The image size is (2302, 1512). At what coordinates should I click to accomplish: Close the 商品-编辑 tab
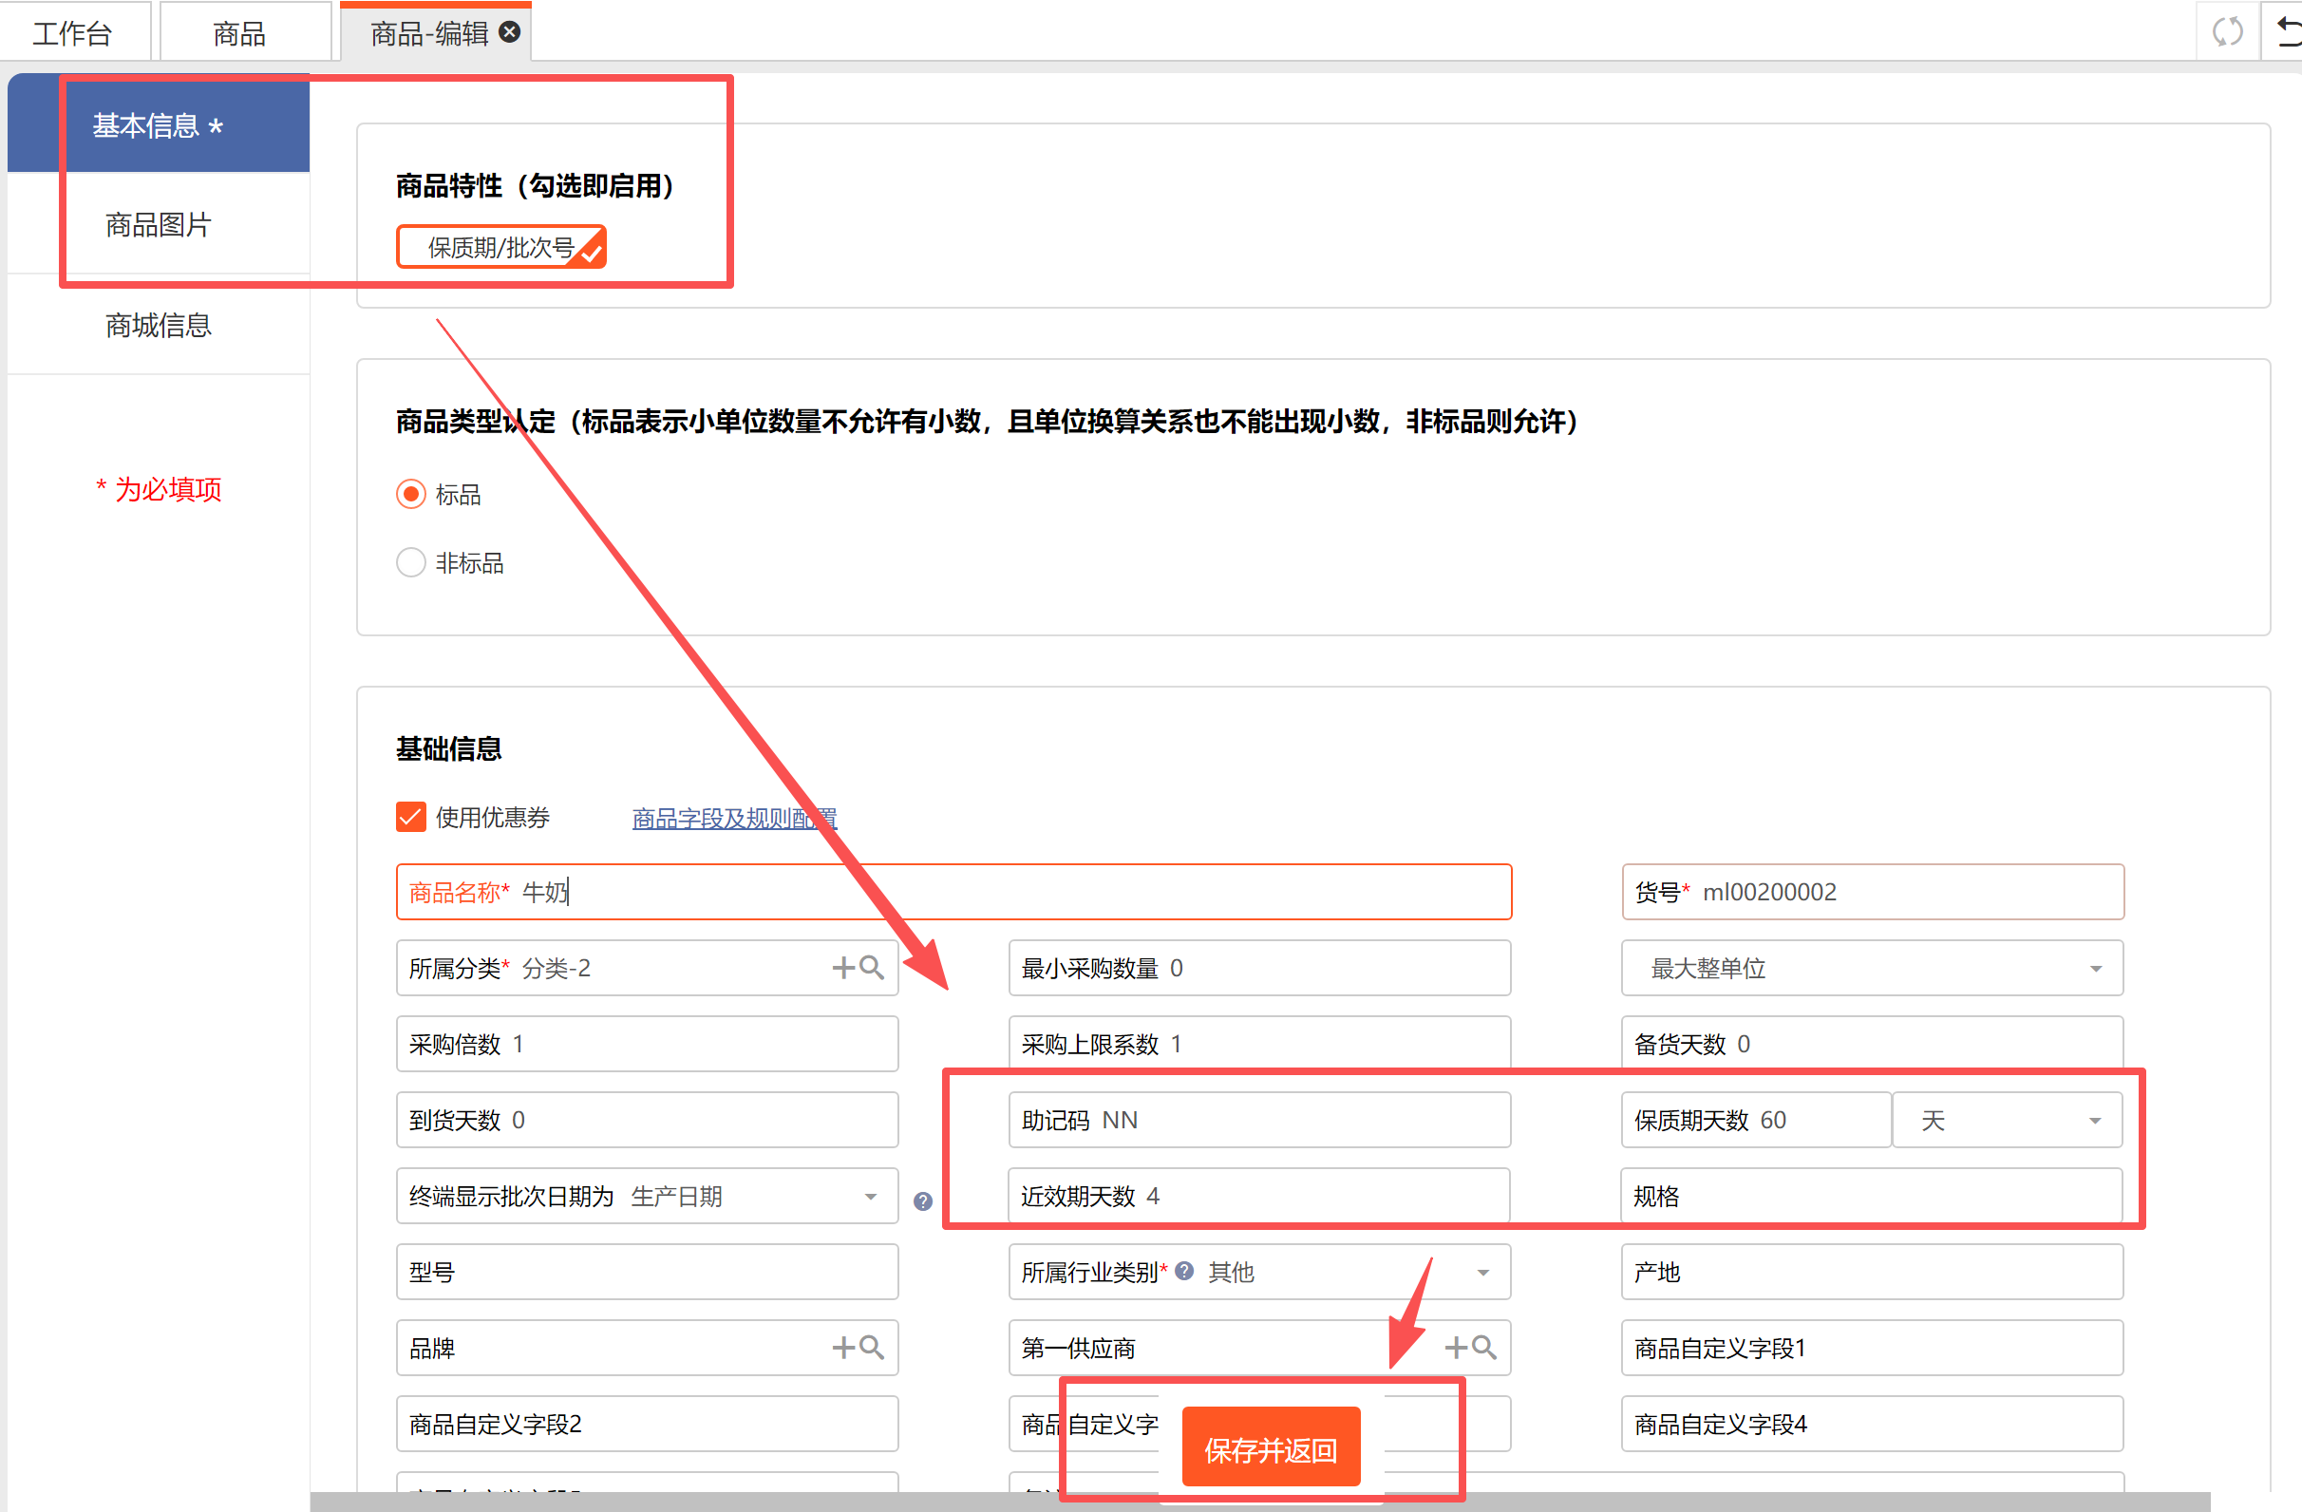point(509,32)
